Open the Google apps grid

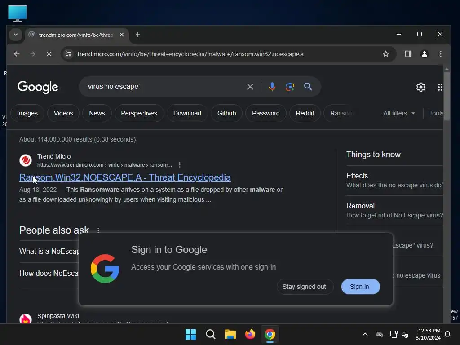point(440,87)
